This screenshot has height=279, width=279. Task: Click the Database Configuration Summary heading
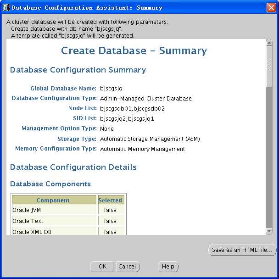coord(78,70)
